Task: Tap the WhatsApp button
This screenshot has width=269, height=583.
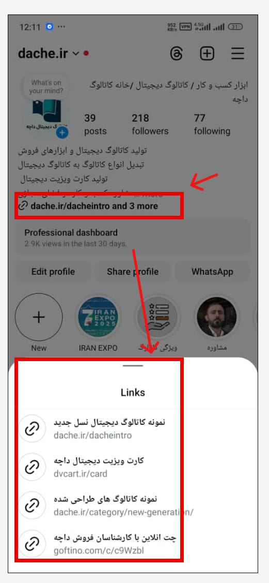Action: coord(213,272)
